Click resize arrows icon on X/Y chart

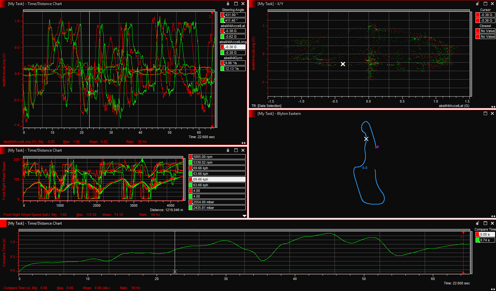(493, 107)
